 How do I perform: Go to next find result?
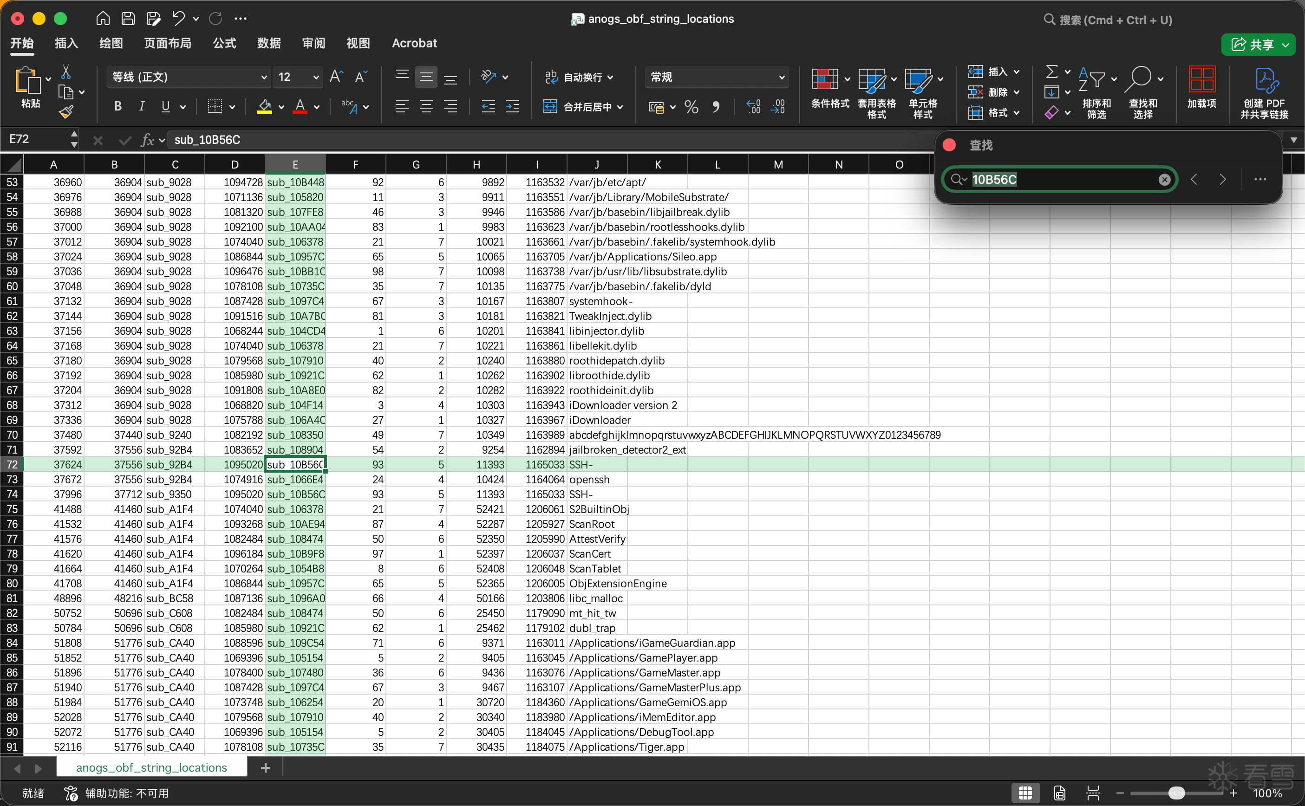tap(1222, 180)
